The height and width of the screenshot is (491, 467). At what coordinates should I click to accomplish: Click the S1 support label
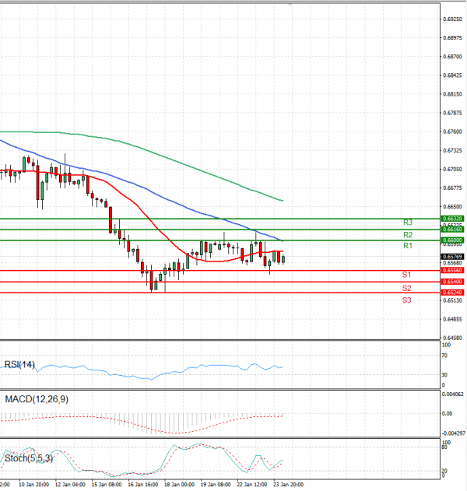(406, 275)
